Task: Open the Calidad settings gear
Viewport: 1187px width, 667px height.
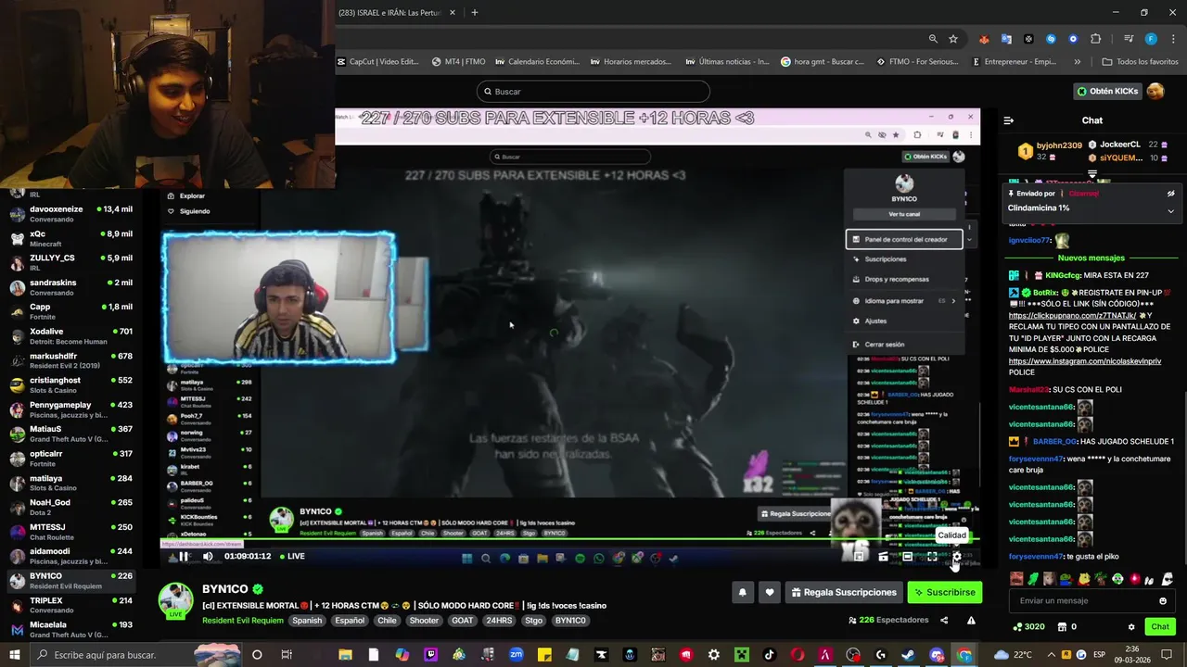Action: (956, 556)
